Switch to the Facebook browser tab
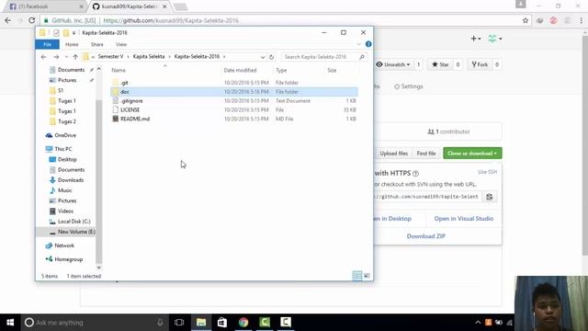 (x=45, y=6)
